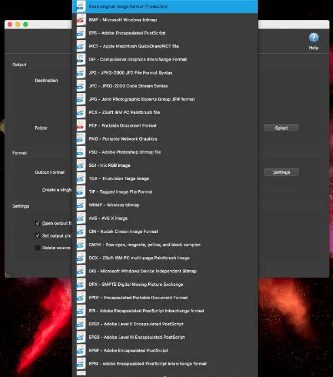Choose PICT - Apple Macintosh QuickDraw/PICT file
Image resolution: width=333 pixels, height=377 pixels.
(x=165, y=46)
